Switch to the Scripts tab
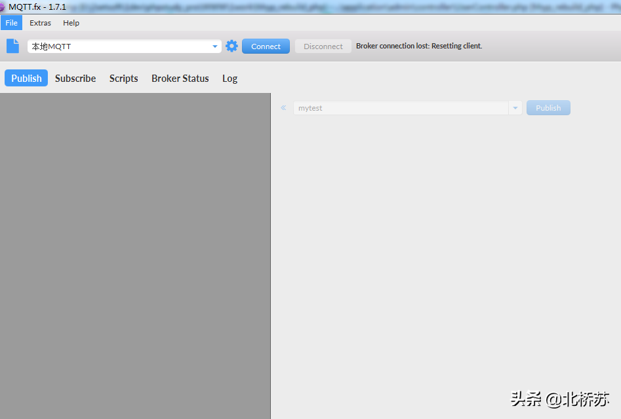The width and height of the screenshot is (621, 419). coord(123,79)
